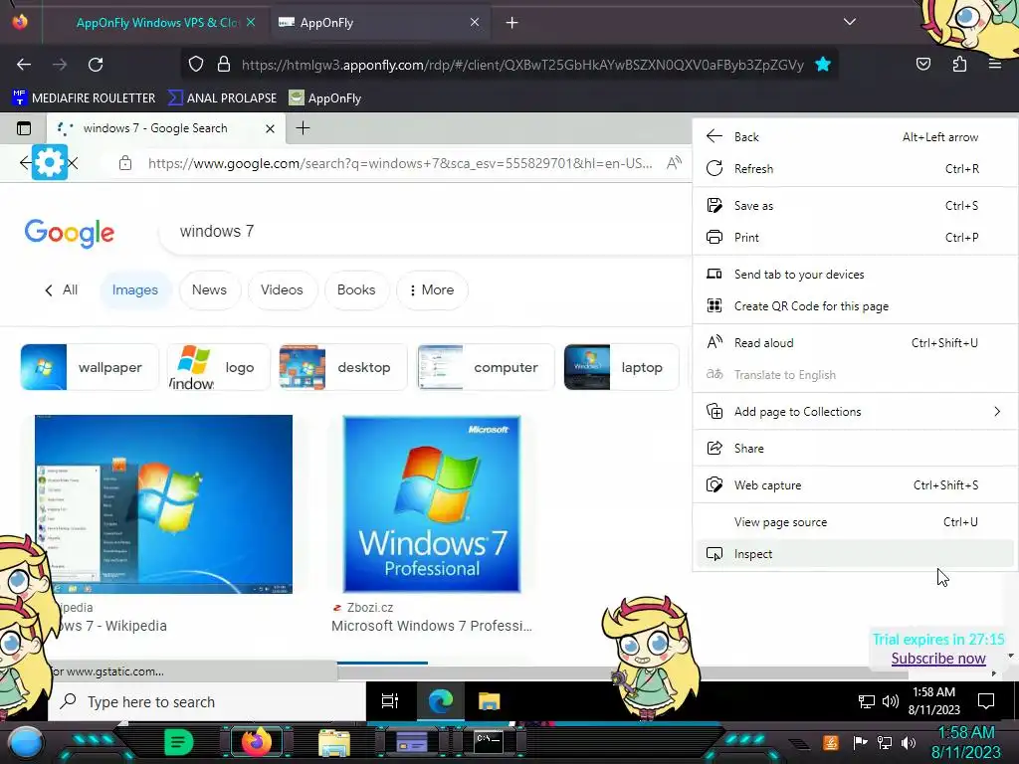Click remote Type here to search box
The height and width of the screenshot is (764, 1019).
click(208, 702)
